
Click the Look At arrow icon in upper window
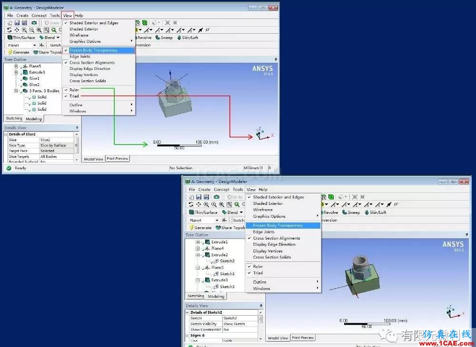click(200, 30)
